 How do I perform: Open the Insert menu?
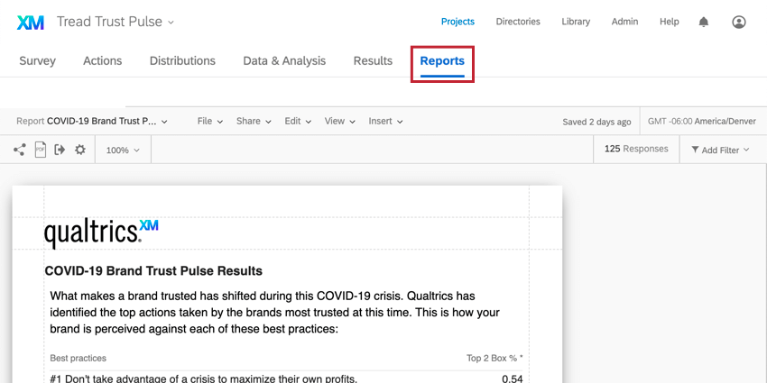pos(385,121)
